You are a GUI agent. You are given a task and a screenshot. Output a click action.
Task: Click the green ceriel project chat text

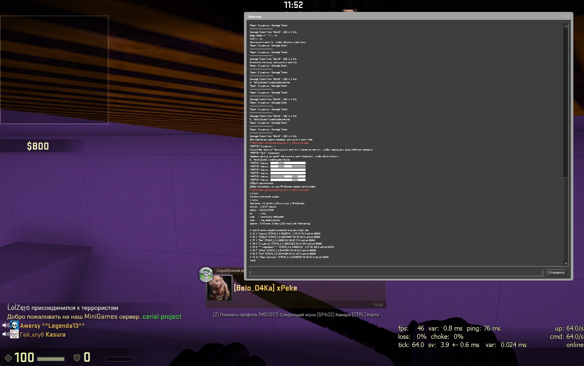click(x=162, y=317)
